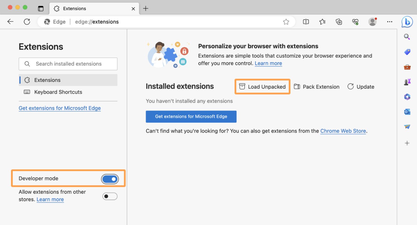Select Extensions in the left navigation

[68, 80]
